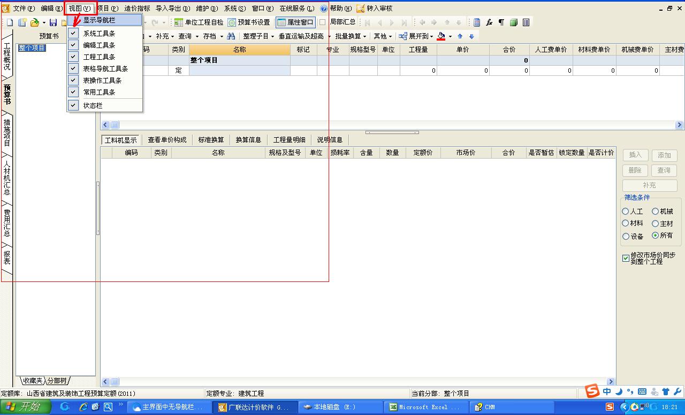This screenshot has width=685, height=415.
Task: Open the fill color dropdown arrow
Action: pos(450,36)
